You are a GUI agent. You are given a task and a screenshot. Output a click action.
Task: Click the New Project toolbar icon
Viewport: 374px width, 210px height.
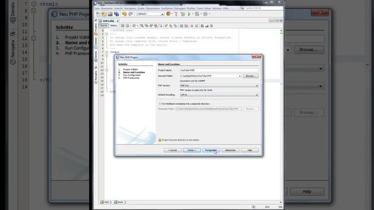click(x=104, y=14)
